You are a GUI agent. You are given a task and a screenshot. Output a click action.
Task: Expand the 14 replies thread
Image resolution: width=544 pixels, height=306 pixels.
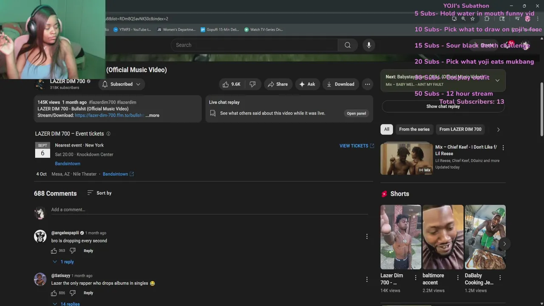pyautogui.click(x=66, y=304)
